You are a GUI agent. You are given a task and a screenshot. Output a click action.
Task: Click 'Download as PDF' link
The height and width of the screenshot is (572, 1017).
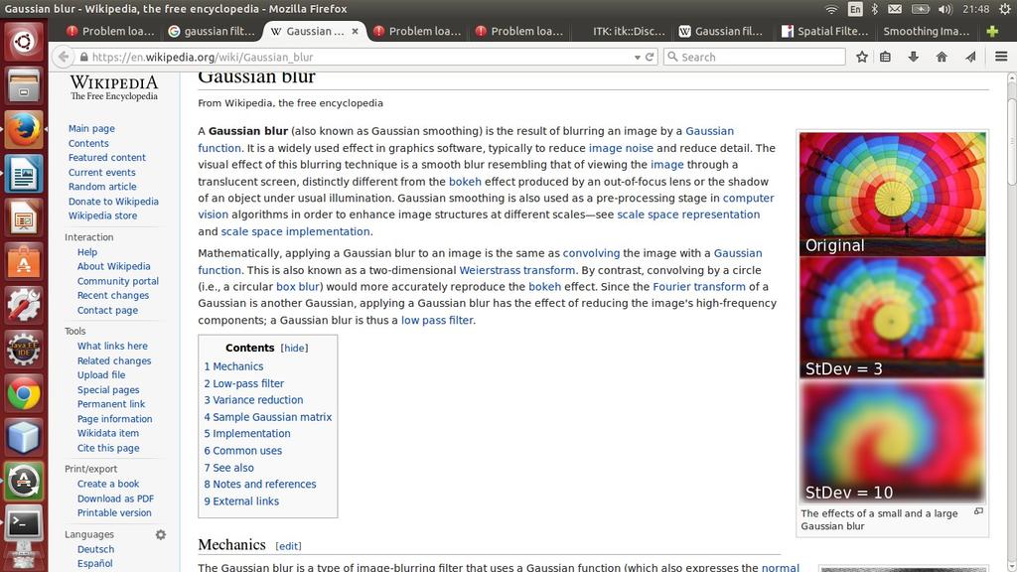tap(115, 499)
